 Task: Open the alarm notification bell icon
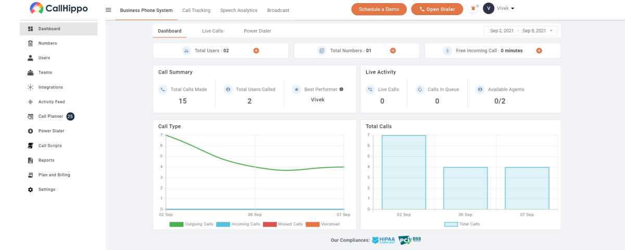coord(473,9)
